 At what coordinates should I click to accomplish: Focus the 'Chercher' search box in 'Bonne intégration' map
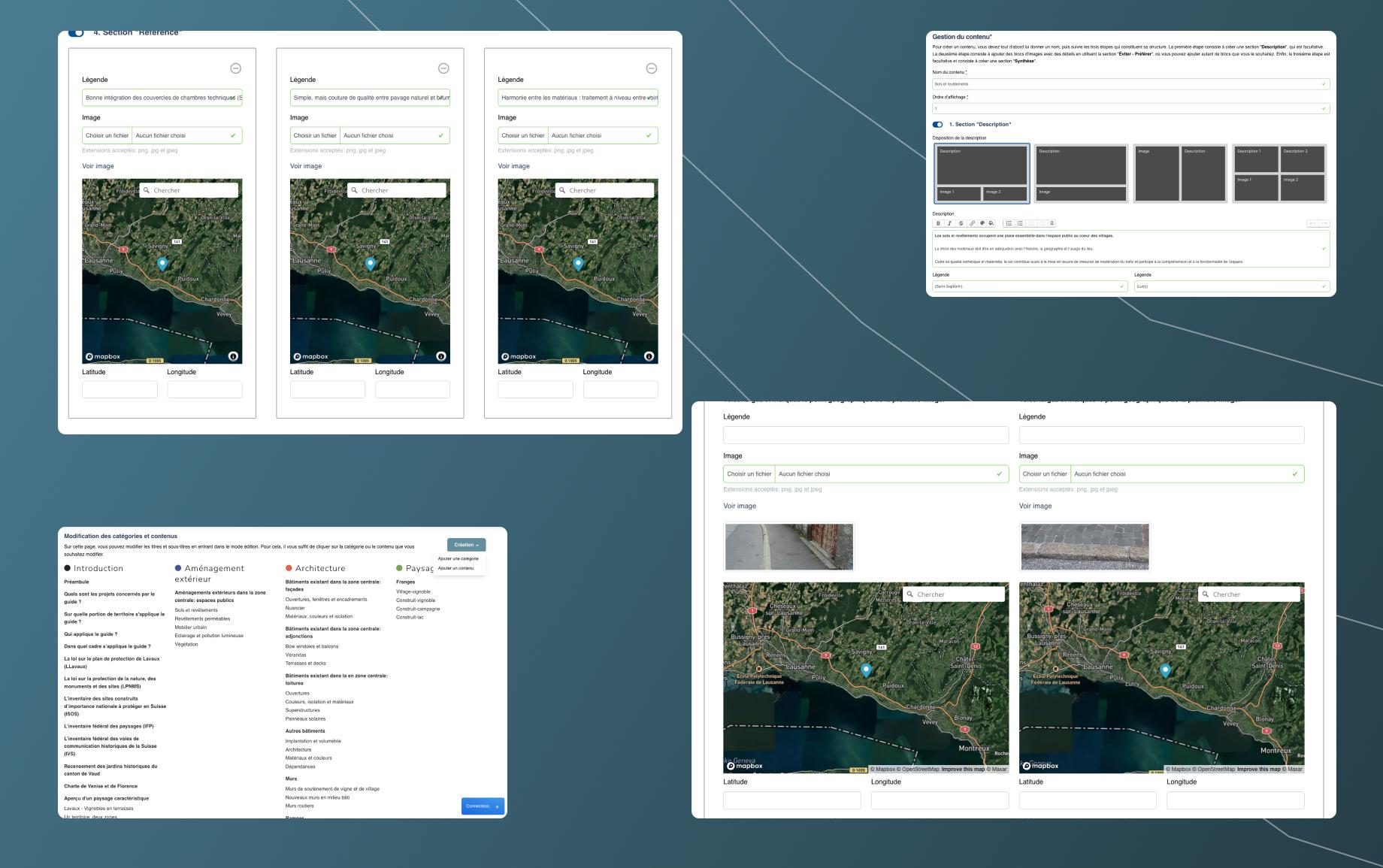(189, 190)
